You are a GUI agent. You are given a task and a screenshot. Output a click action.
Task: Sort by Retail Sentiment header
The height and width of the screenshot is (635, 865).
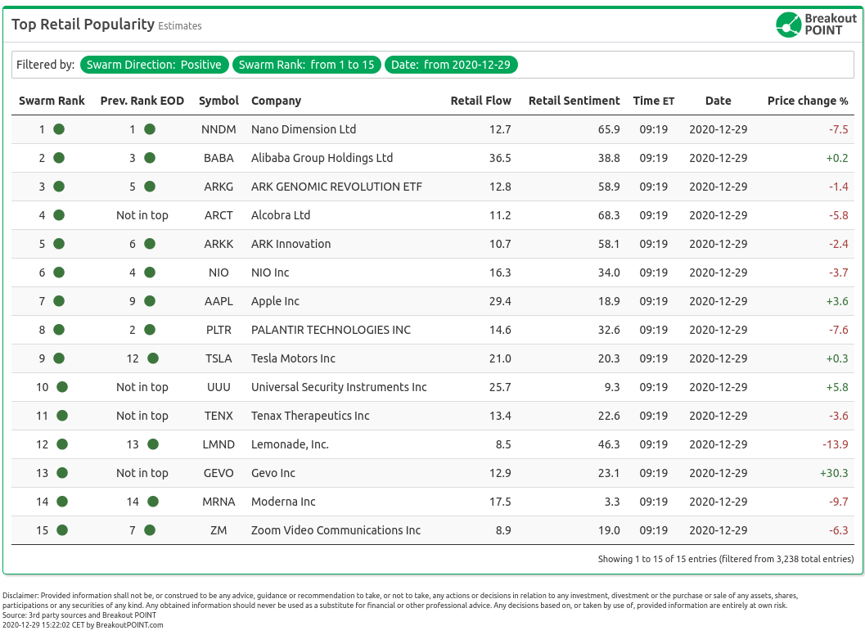[x=574, y=101]
